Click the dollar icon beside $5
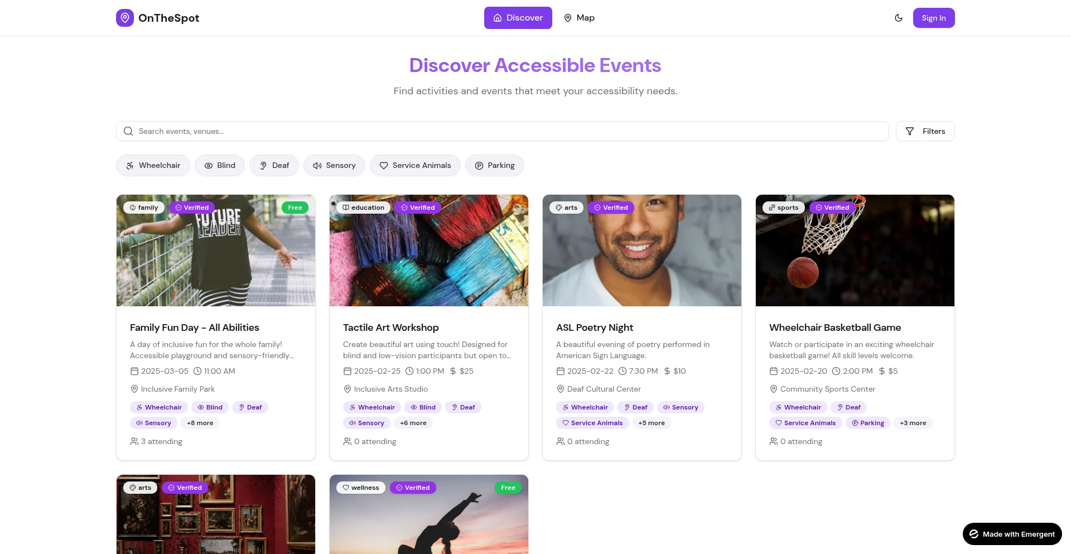Screen dimensions: 1071x554 [882, 371]
